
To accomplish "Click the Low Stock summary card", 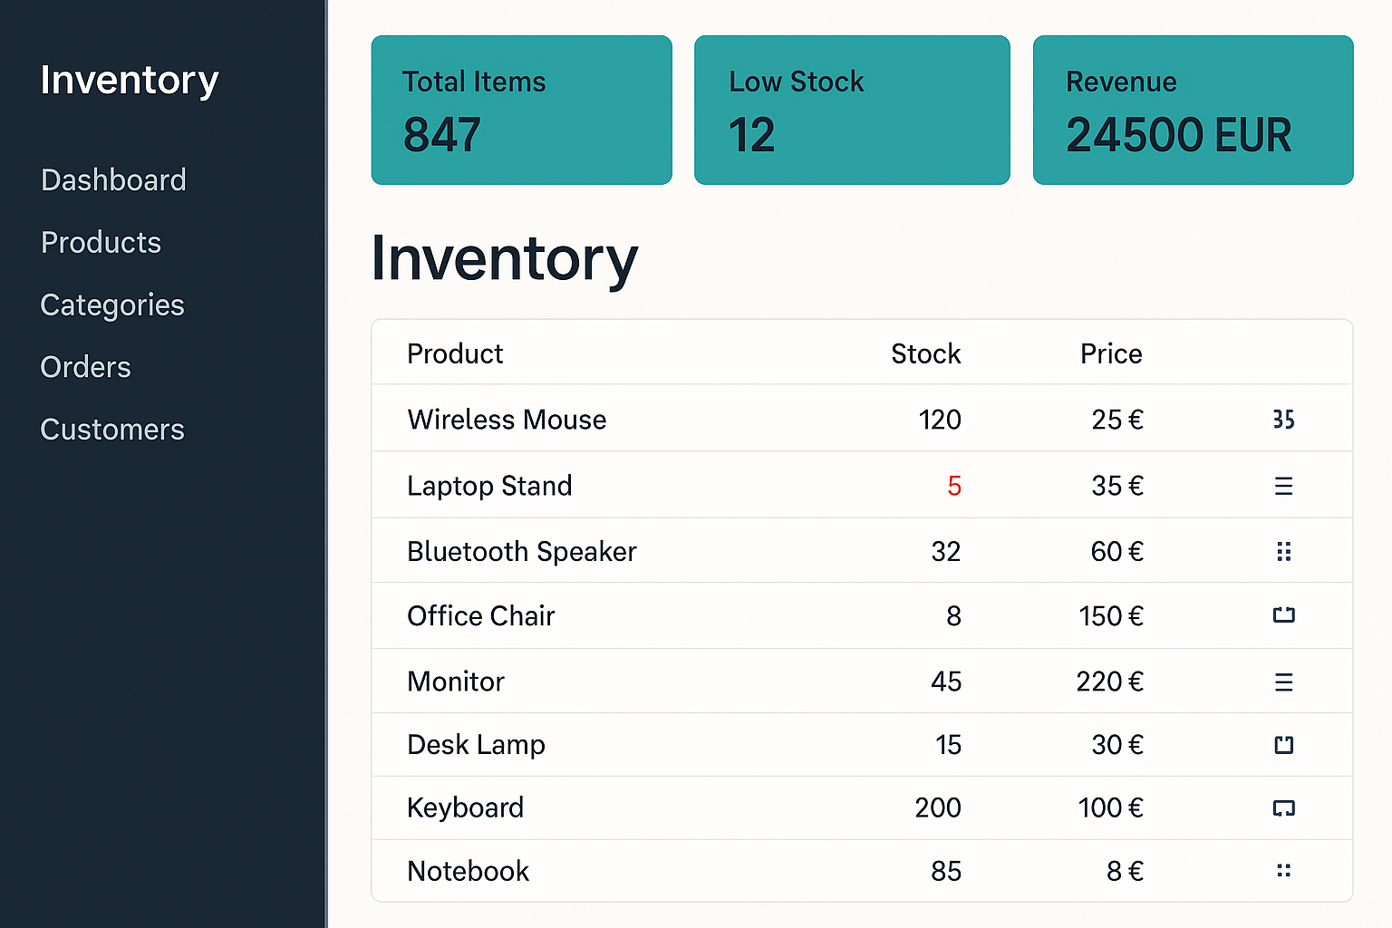I will click(x=852, y=110).
